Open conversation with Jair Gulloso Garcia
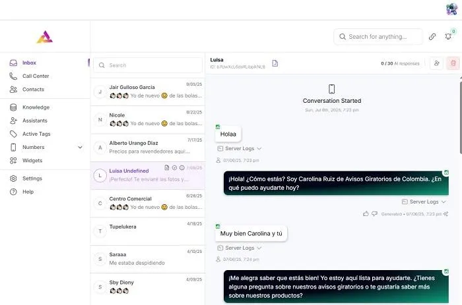Viewport: 462px width, 305px height. coord(148,92)
